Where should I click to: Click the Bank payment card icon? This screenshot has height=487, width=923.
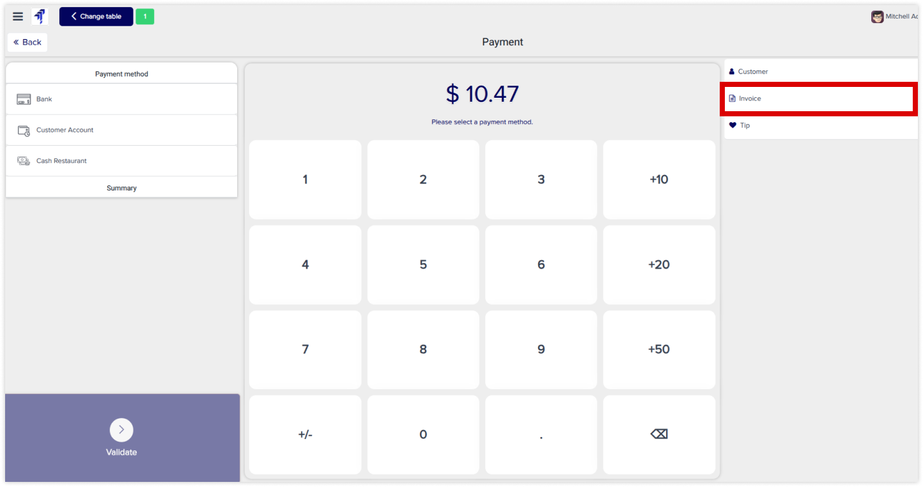(24, 99)
